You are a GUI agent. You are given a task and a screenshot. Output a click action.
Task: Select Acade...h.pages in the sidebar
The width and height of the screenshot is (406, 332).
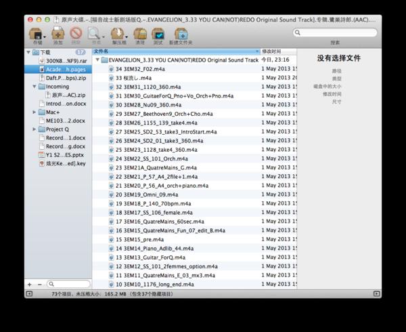tap(58, 69)
